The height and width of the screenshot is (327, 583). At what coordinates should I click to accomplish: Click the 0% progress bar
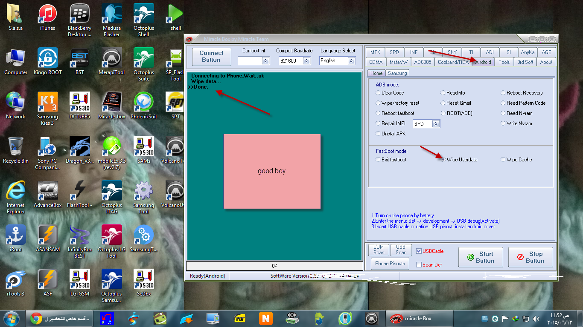274,266
